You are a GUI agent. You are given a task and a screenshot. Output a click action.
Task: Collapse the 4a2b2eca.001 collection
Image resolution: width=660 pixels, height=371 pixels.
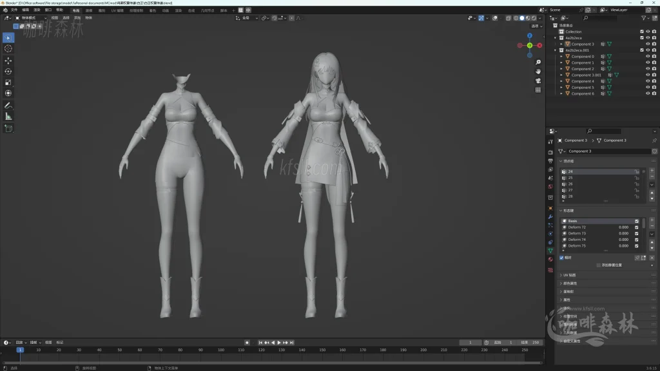click(556, 50)
